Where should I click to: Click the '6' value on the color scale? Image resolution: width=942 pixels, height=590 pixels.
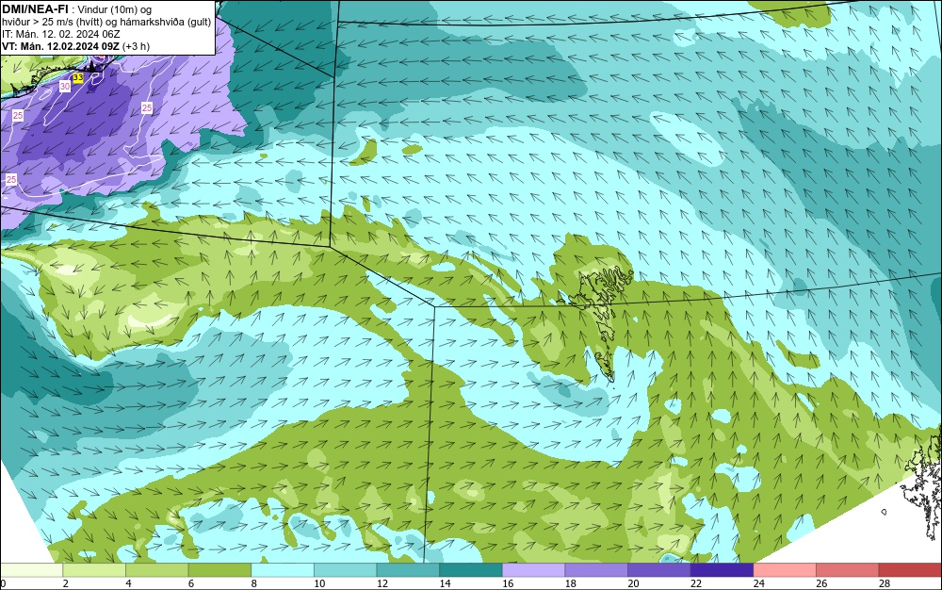coord(191,583)
